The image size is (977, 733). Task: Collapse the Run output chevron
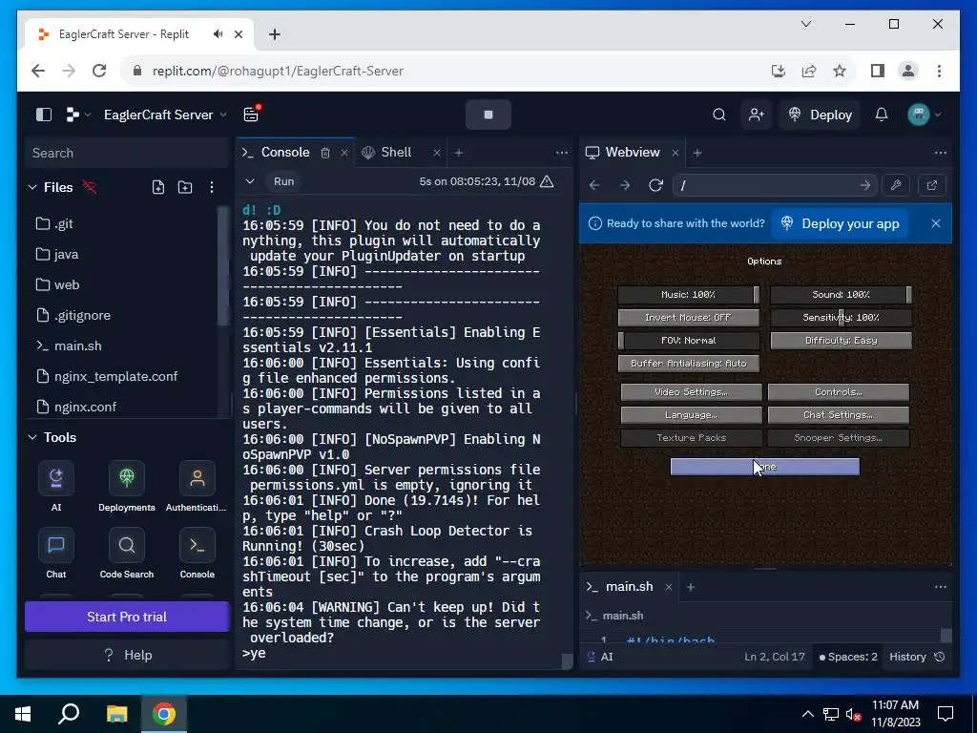tap(250, 181)
